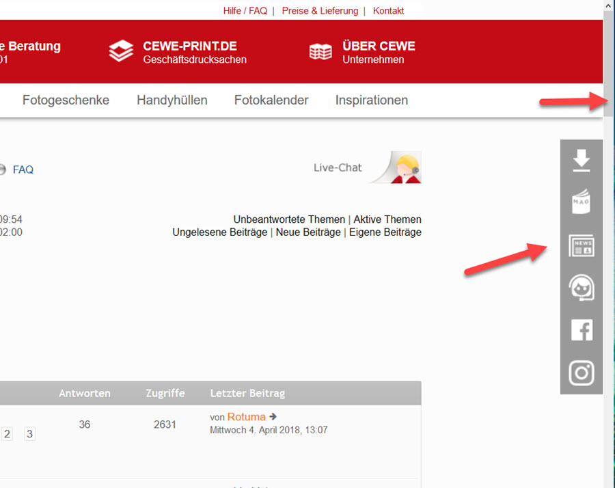Go to thread page 3

(29, 434)
